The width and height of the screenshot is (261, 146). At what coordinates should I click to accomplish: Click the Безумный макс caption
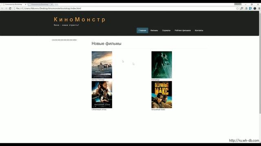coord(158,109)
